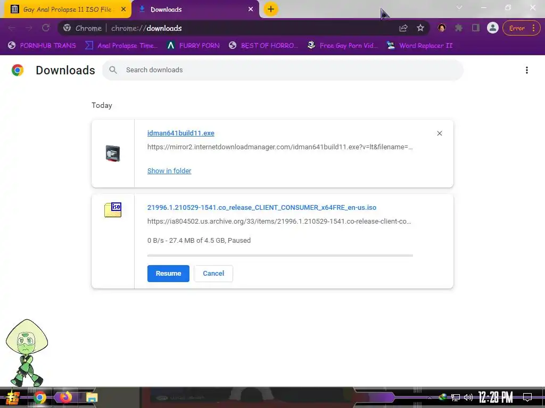Open the Extensions puzzle icon
545x408 pixels.
click(459, 28)
